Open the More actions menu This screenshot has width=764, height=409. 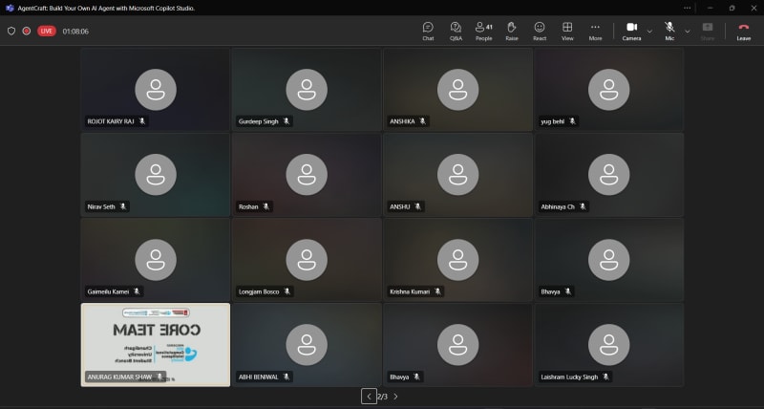[595, 32]
